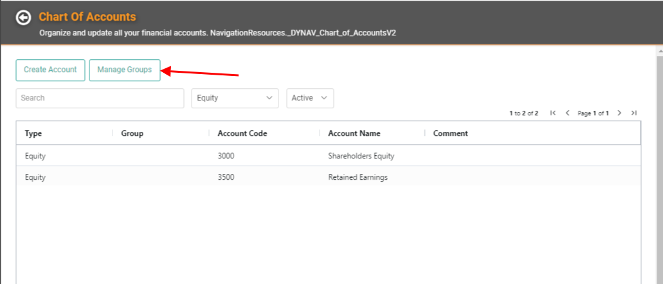Click the Create Account button

50,70
